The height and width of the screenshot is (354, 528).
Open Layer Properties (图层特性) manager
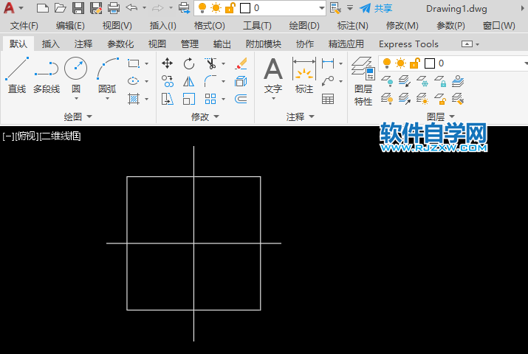tap(363, 81)
